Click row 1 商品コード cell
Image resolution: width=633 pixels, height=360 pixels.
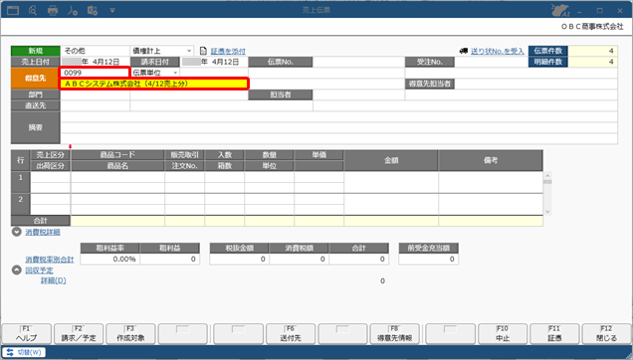117,177
